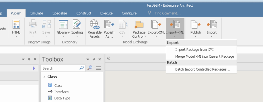263x102 pixels.
Task: Open the HTML dropdown arrow
Action: [16, 36]
